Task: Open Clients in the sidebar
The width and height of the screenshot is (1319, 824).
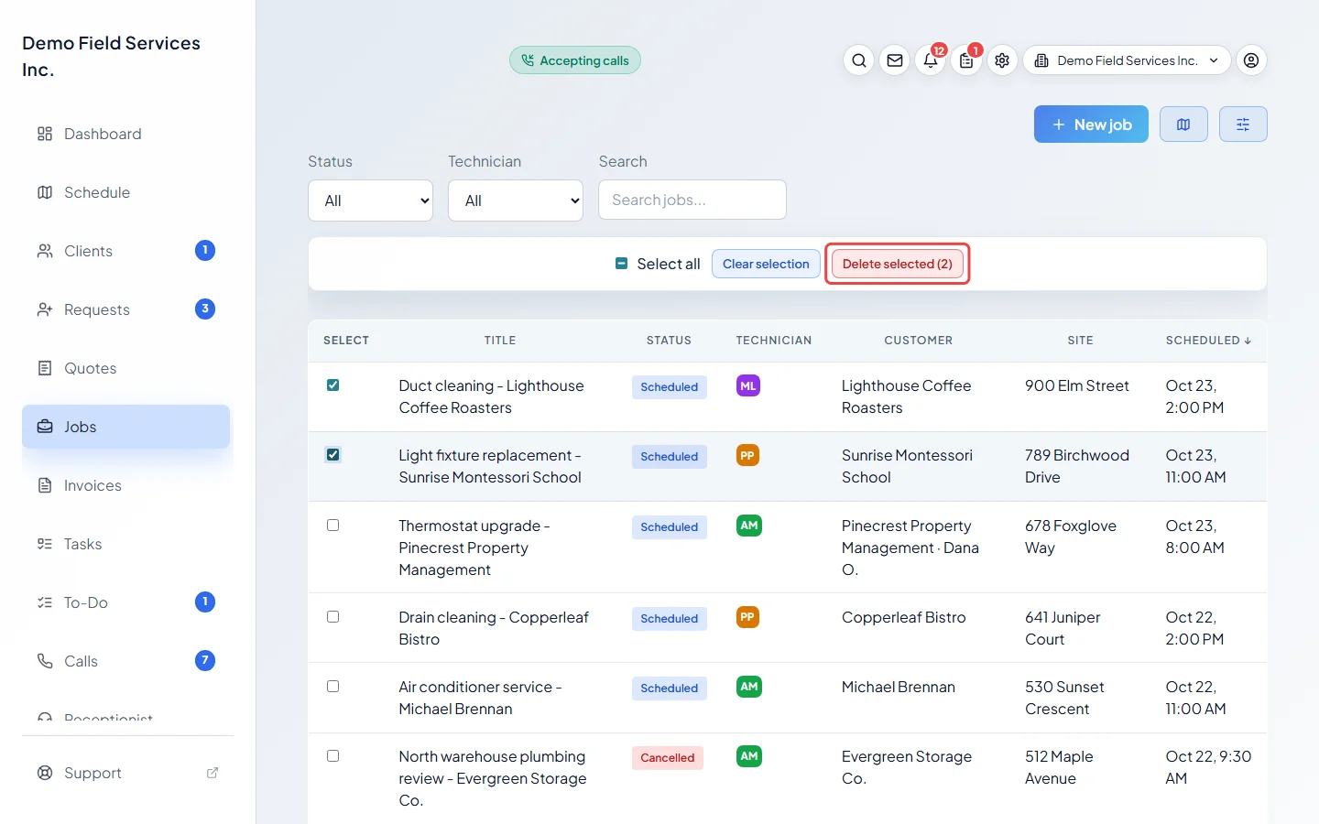Action: tap(125, 251)
